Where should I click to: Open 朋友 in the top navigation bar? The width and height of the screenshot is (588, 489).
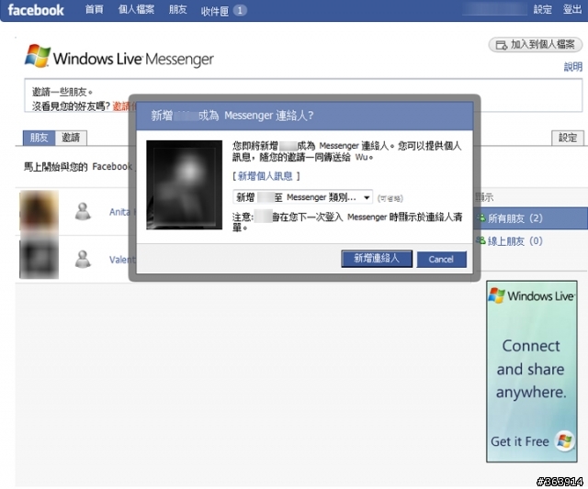point(177,9)
